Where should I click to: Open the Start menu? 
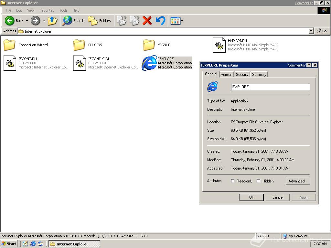pyautogui.click(x=9, y=244)
